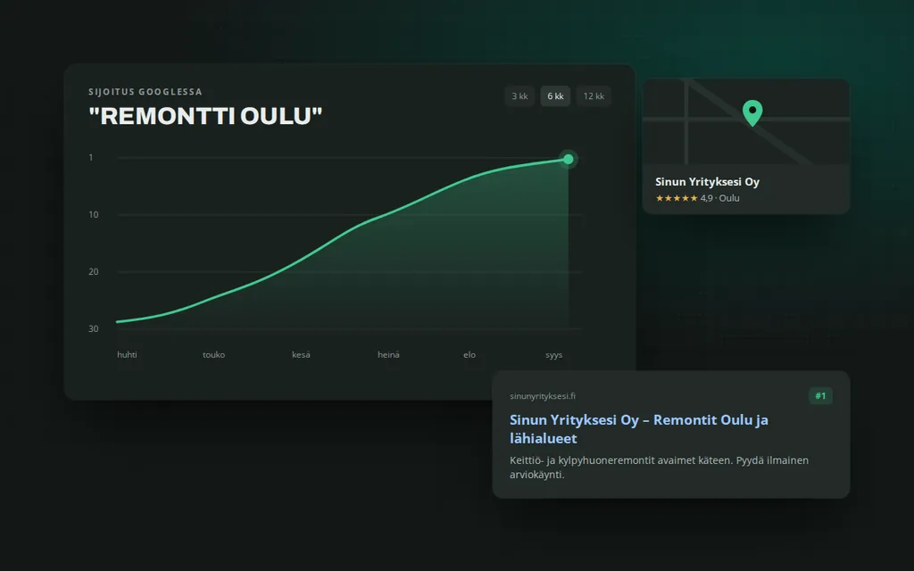Click the "REMONTTI OULU" keyword heading
Viewport: 914px width, 571px height.
(x=205, y=116)
